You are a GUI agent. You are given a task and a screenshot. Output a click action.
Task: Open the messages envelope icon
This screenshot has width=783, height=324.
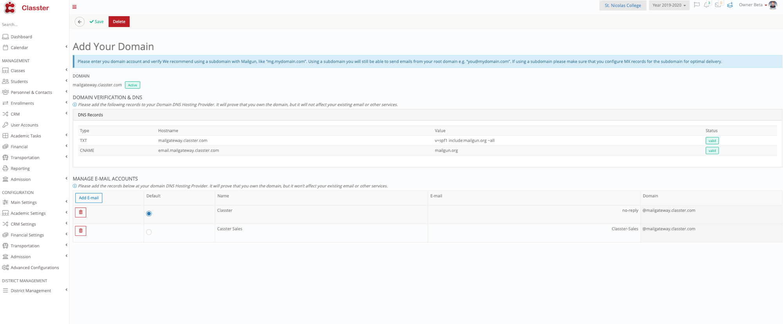pyautogui.click(x=718, y=5)
